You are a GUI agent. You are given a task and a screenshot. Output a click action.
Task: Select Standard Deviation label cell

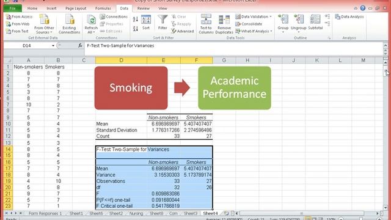(121, 130)
